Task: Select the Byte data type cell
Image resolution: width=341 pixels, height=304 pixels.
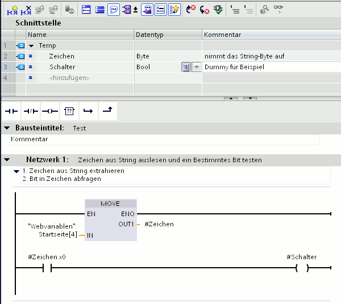Action: [x=168, y=56]
